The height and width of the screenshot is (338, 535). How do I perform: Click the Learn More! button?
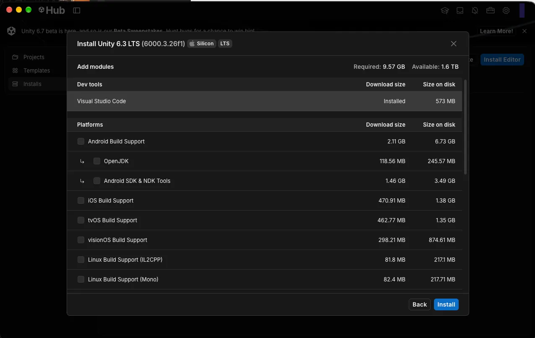point(496,31)
